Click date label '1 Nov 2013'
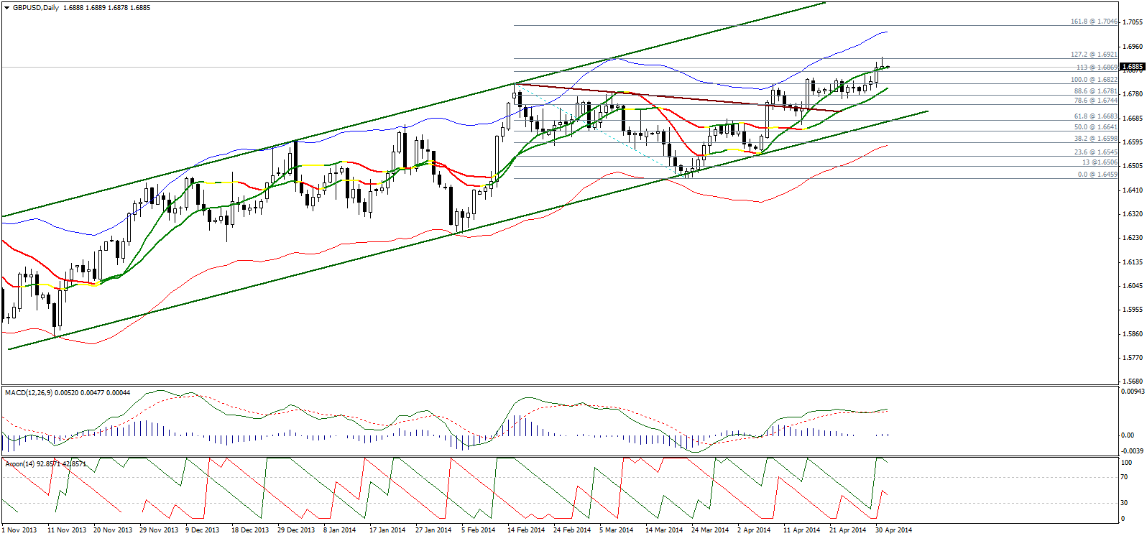1147x536 pixels. 19,530
